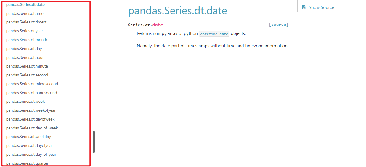Navigate to pandas.Series.dt.year

25,31
